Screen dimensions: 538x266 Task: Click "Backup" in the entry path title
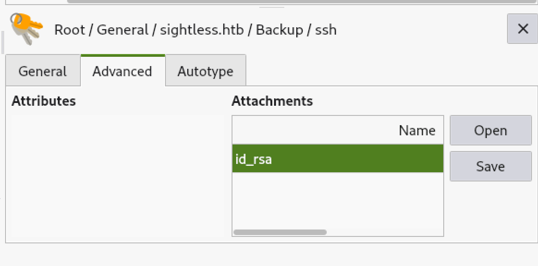point(279,30)
